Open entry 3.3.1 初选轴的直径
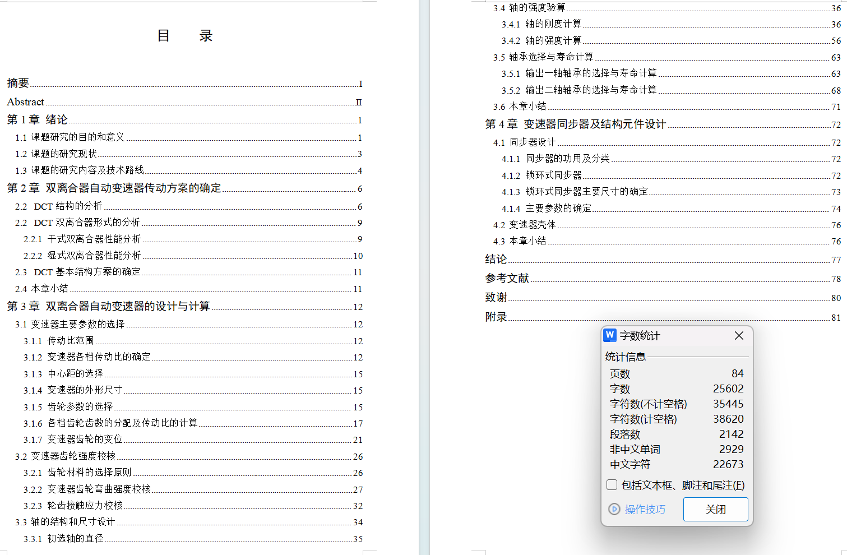The width and height of the screenshot is (847, 555). click(193, 538)
